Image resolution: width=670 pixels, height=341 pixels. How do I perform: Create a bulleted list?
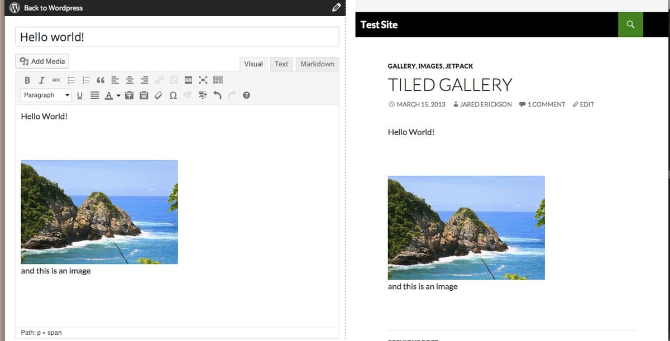tap(71, 80)
